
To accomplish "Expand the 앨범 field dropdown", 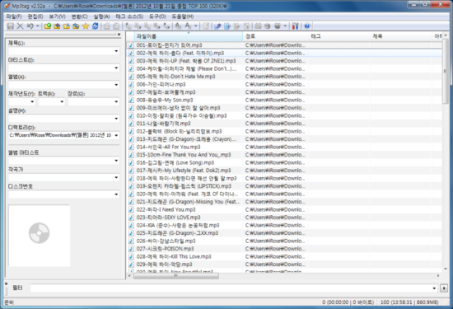I will 116,85.
